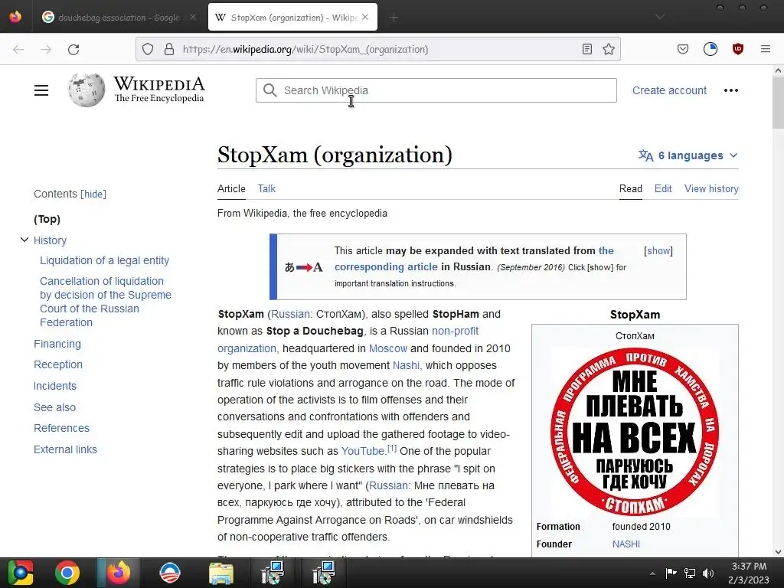Screen dimensions: 784x588
Task: Open Liquidation of a legal entity section
Action: 104,260
